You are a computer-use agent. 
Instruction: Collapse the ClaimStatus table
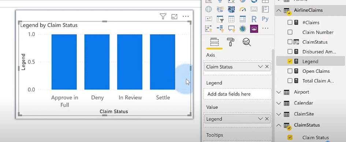279,125
